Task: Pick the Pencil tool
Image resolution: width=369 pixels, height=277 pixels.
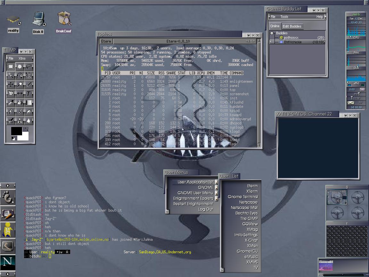Action: pyautogui.click(x=11, y=112)
